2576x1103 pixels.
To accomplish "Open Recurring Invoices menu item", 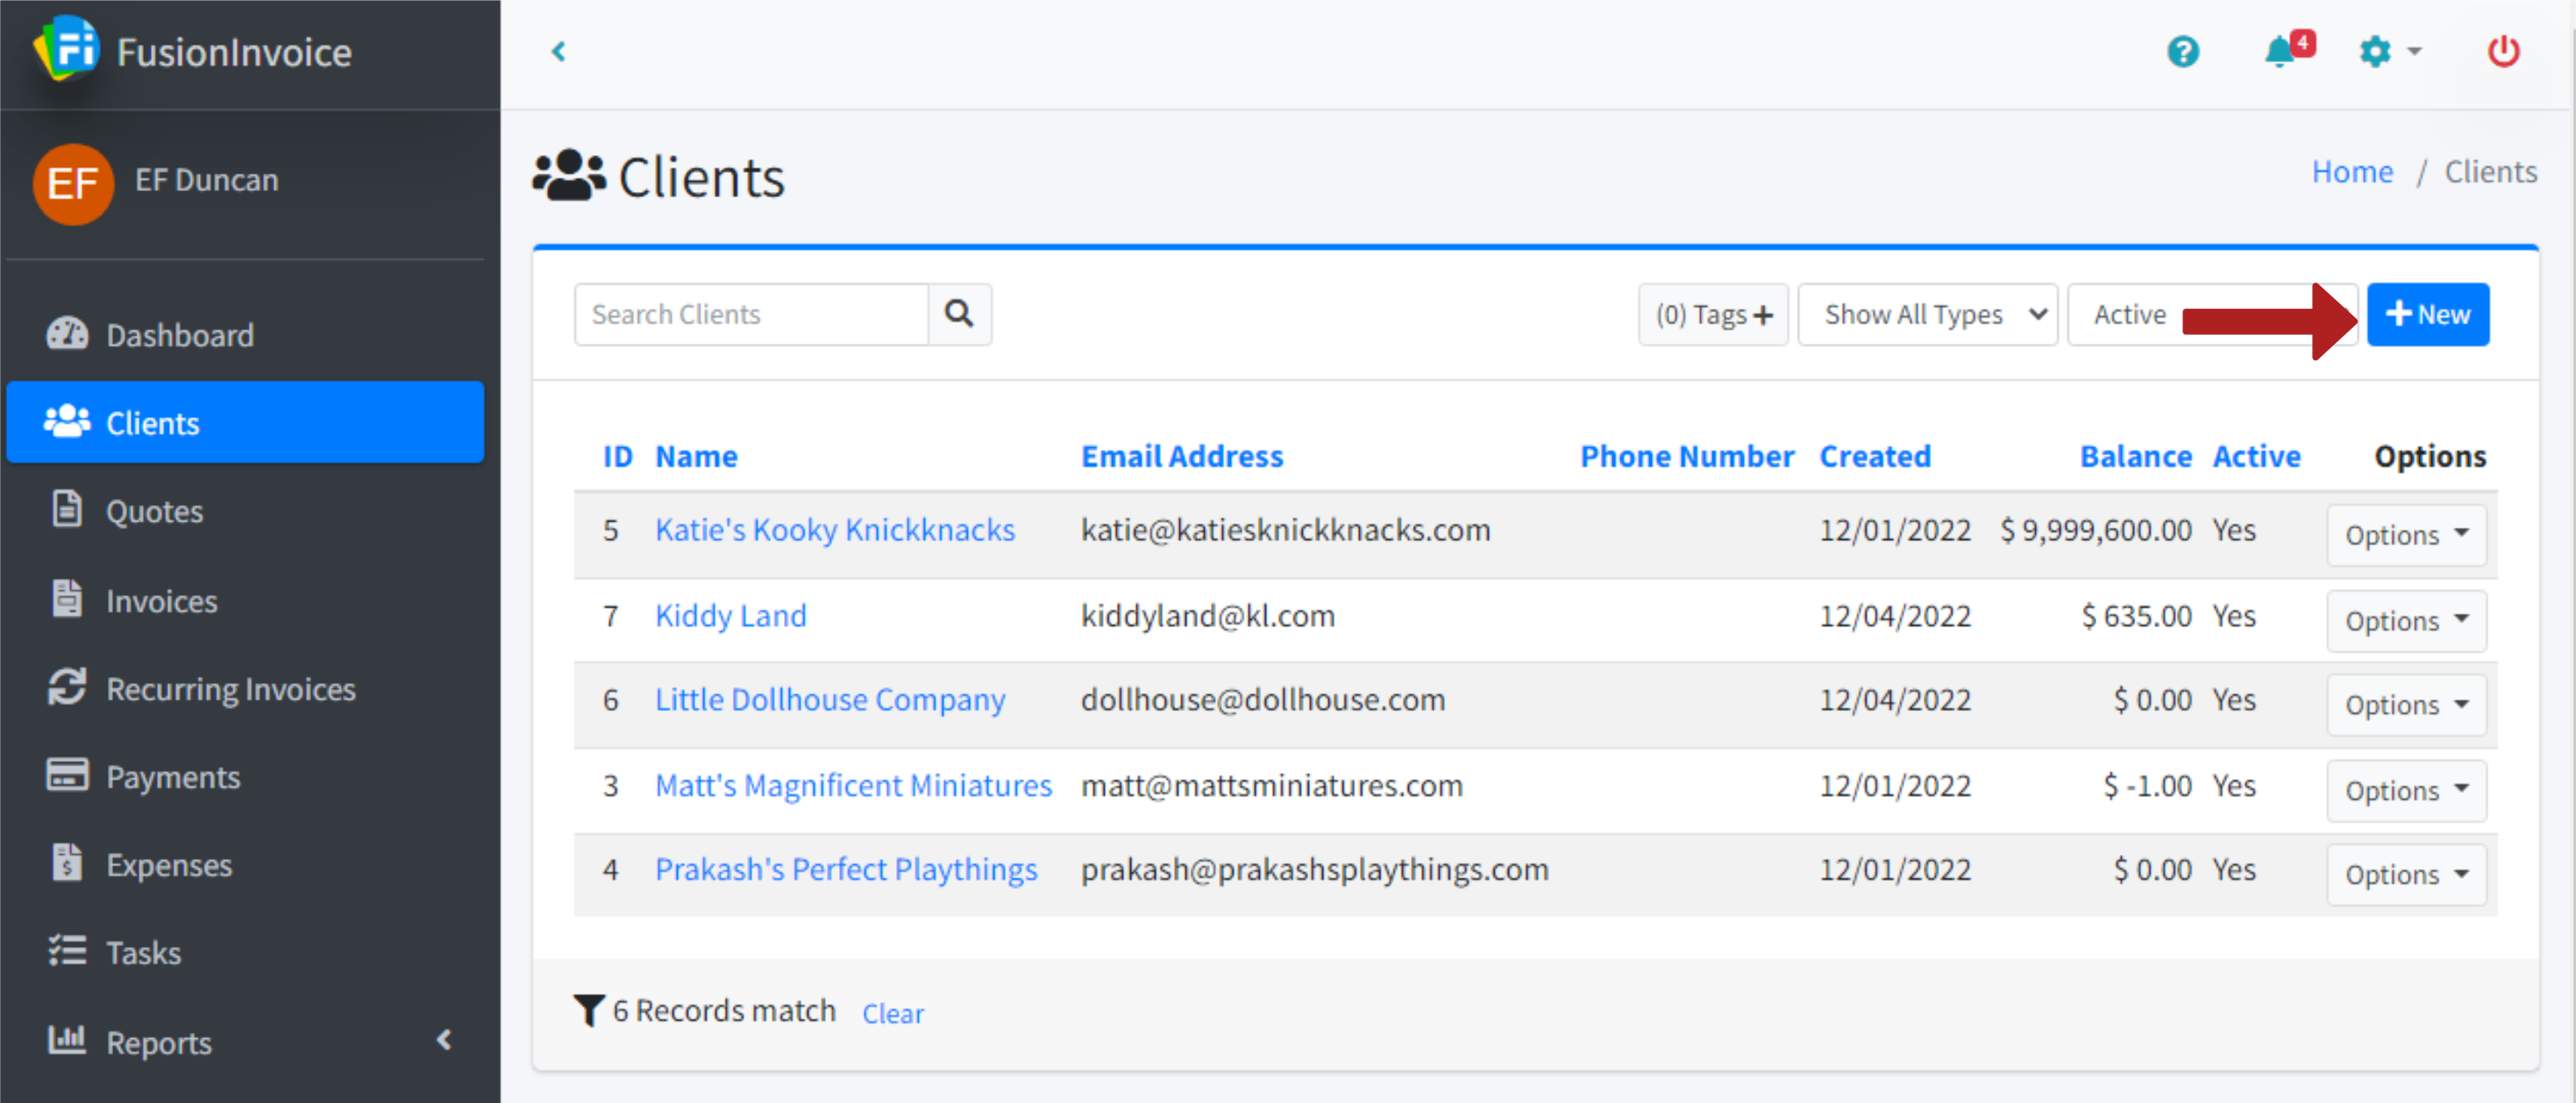I will tap(230, 688).
